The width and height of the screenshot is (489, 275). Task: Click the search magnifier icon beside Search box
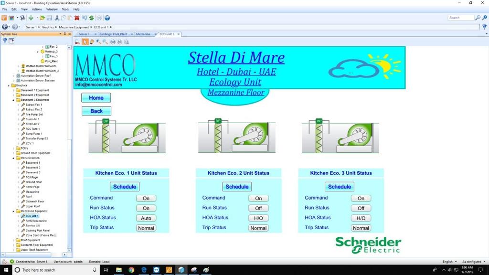click(x=478, y=18)
